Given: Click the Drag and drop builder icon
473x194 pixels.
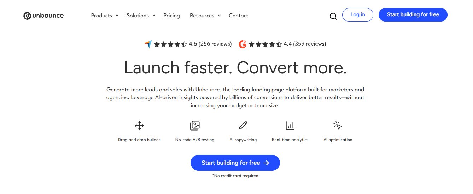Looking at the screenshot, I should (139, 126).
